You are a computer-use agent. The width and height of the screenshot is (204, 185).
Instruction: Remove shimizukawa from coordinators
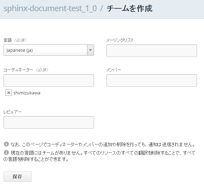[8, 93]
